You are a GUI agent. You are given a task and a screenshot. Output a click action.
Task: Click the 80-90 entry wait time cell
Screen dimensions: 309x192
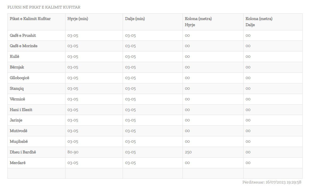[x=73, y=152]
